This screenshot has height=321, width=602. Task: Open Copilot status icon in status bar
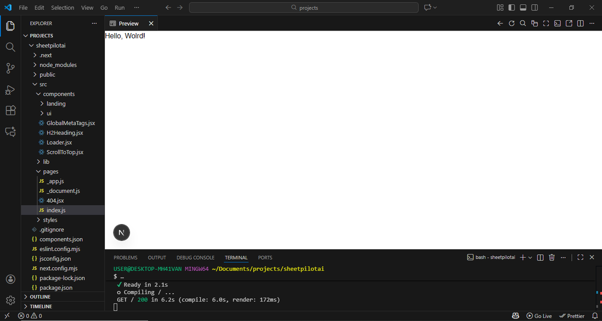click(x=516, y=316)
